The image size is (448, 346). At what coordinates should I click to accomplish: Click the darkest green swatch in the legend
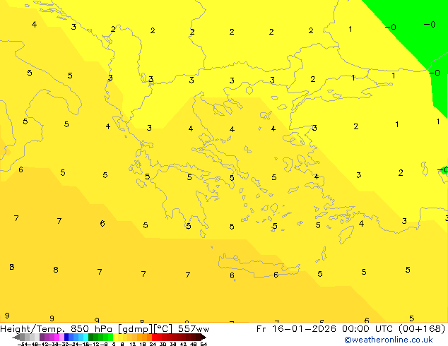click(x=91, y=338)
